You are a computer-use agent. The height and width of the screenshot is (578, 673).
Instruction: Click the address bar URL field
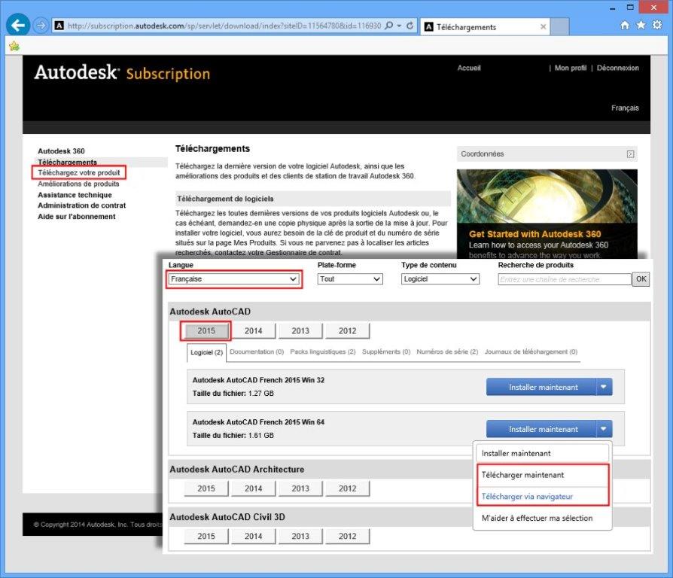[223, 26]
